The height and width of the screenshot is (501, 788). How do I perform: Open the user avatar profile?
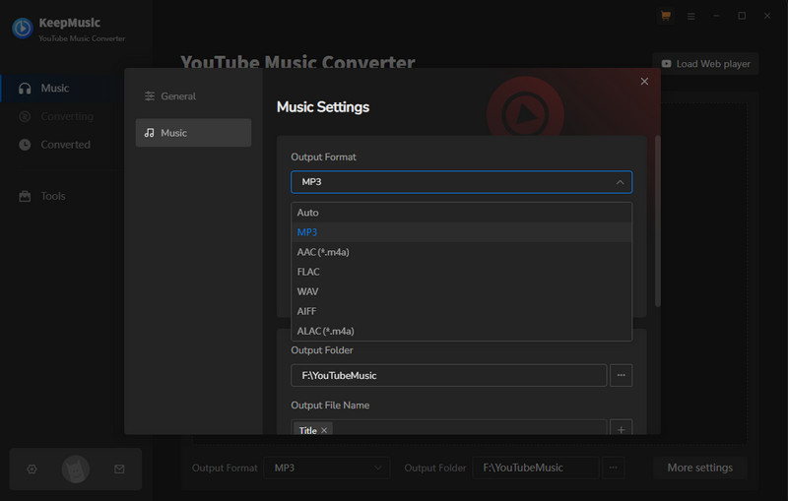coord(76,469)
